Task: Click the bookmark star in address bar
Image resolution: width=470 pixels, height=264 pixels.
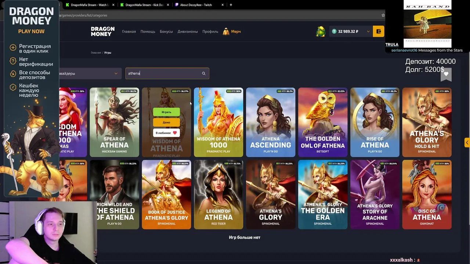Action: point(383,15)
